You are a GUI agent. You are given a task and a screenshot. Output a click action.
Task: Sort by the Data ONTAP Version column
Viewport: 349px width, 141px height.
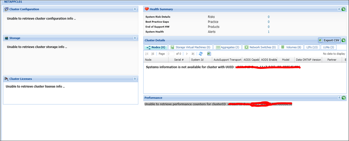(x=308, y=60)
